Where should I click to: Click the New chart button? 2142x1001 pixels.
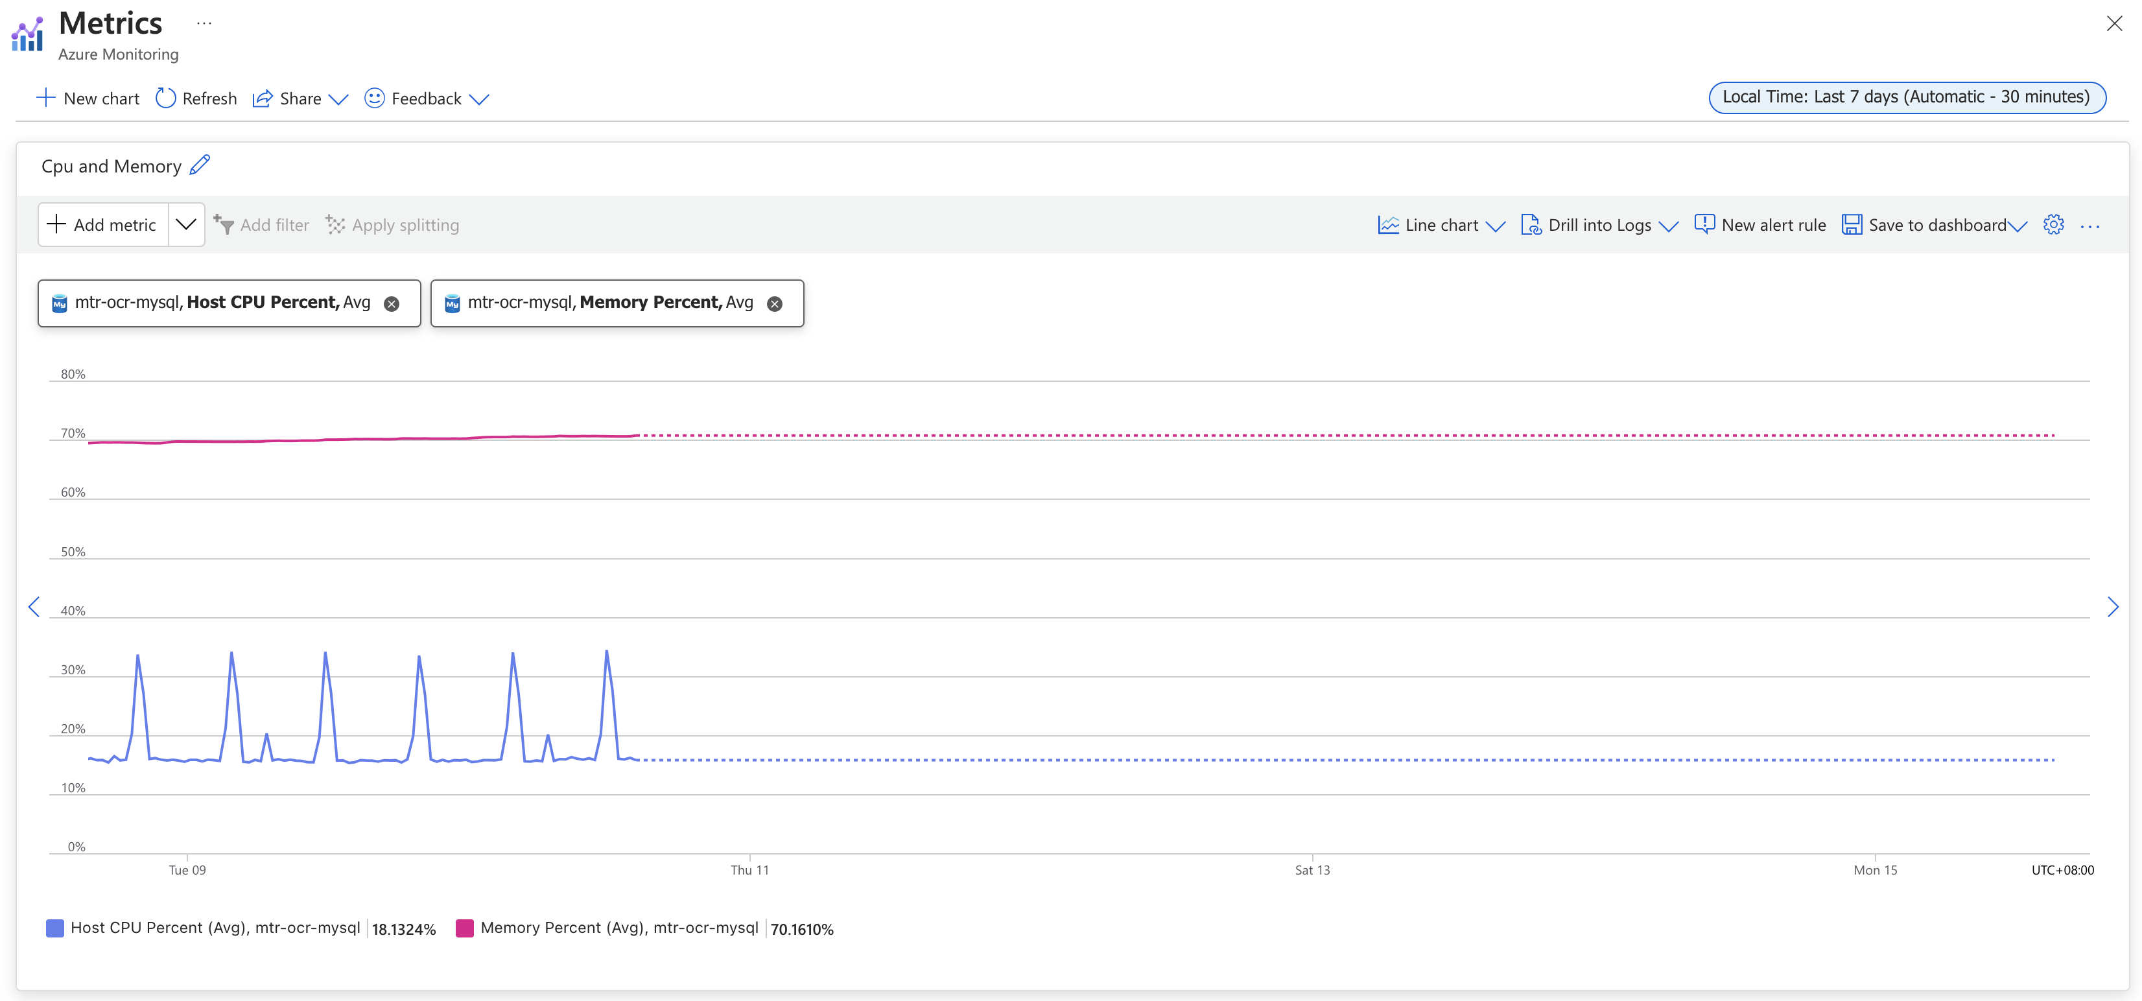tap(88, 98)
